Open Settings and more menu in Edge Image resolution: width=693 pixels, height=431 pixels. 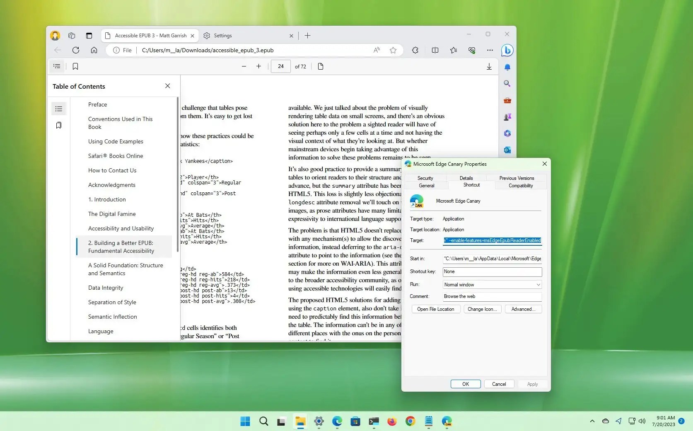pyautogui.click(x=490, y=50)
